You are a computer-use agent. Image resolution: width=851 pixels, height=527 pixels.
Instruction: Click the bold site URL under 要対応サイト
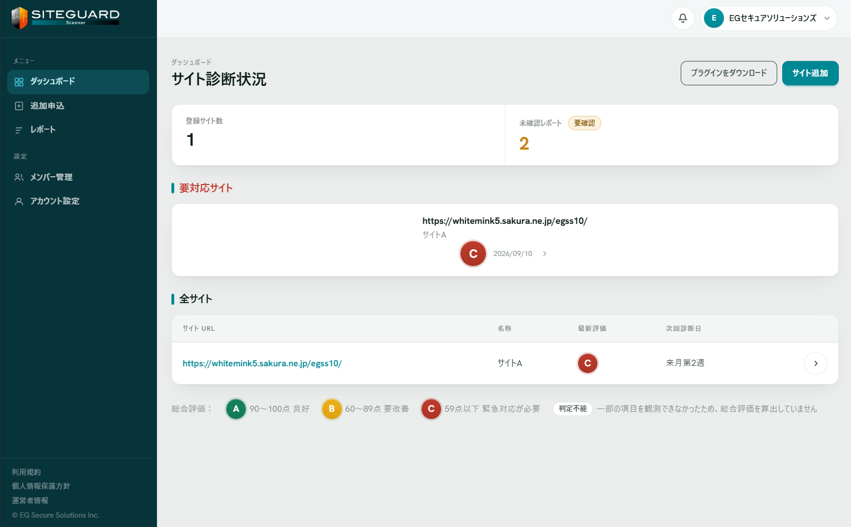click(505, 221)
